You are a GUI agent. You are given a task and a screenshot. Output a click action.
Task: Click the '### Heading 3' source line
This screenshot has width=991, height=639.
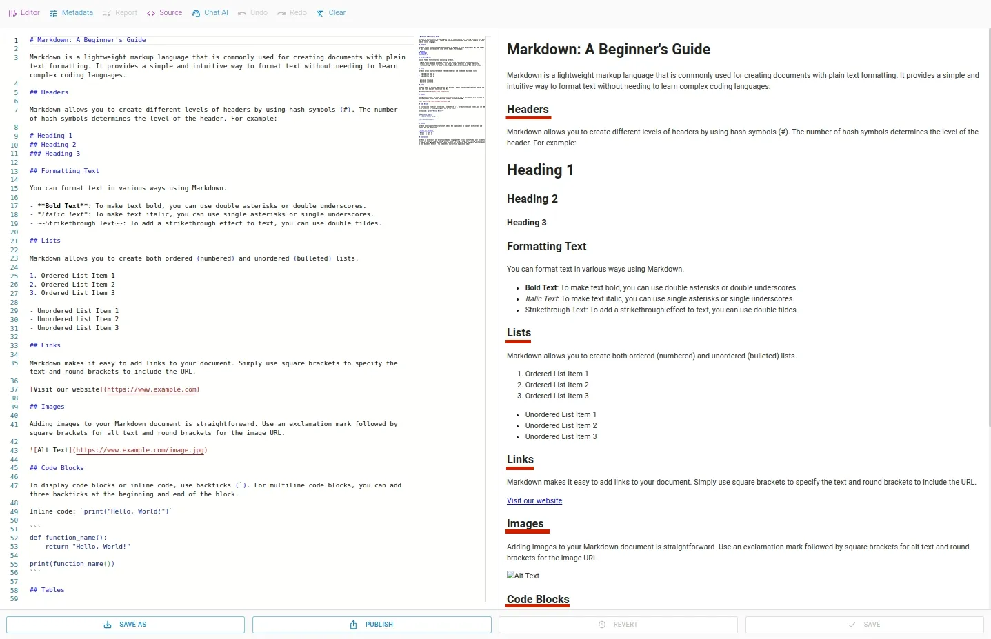[x=55, y=154]
